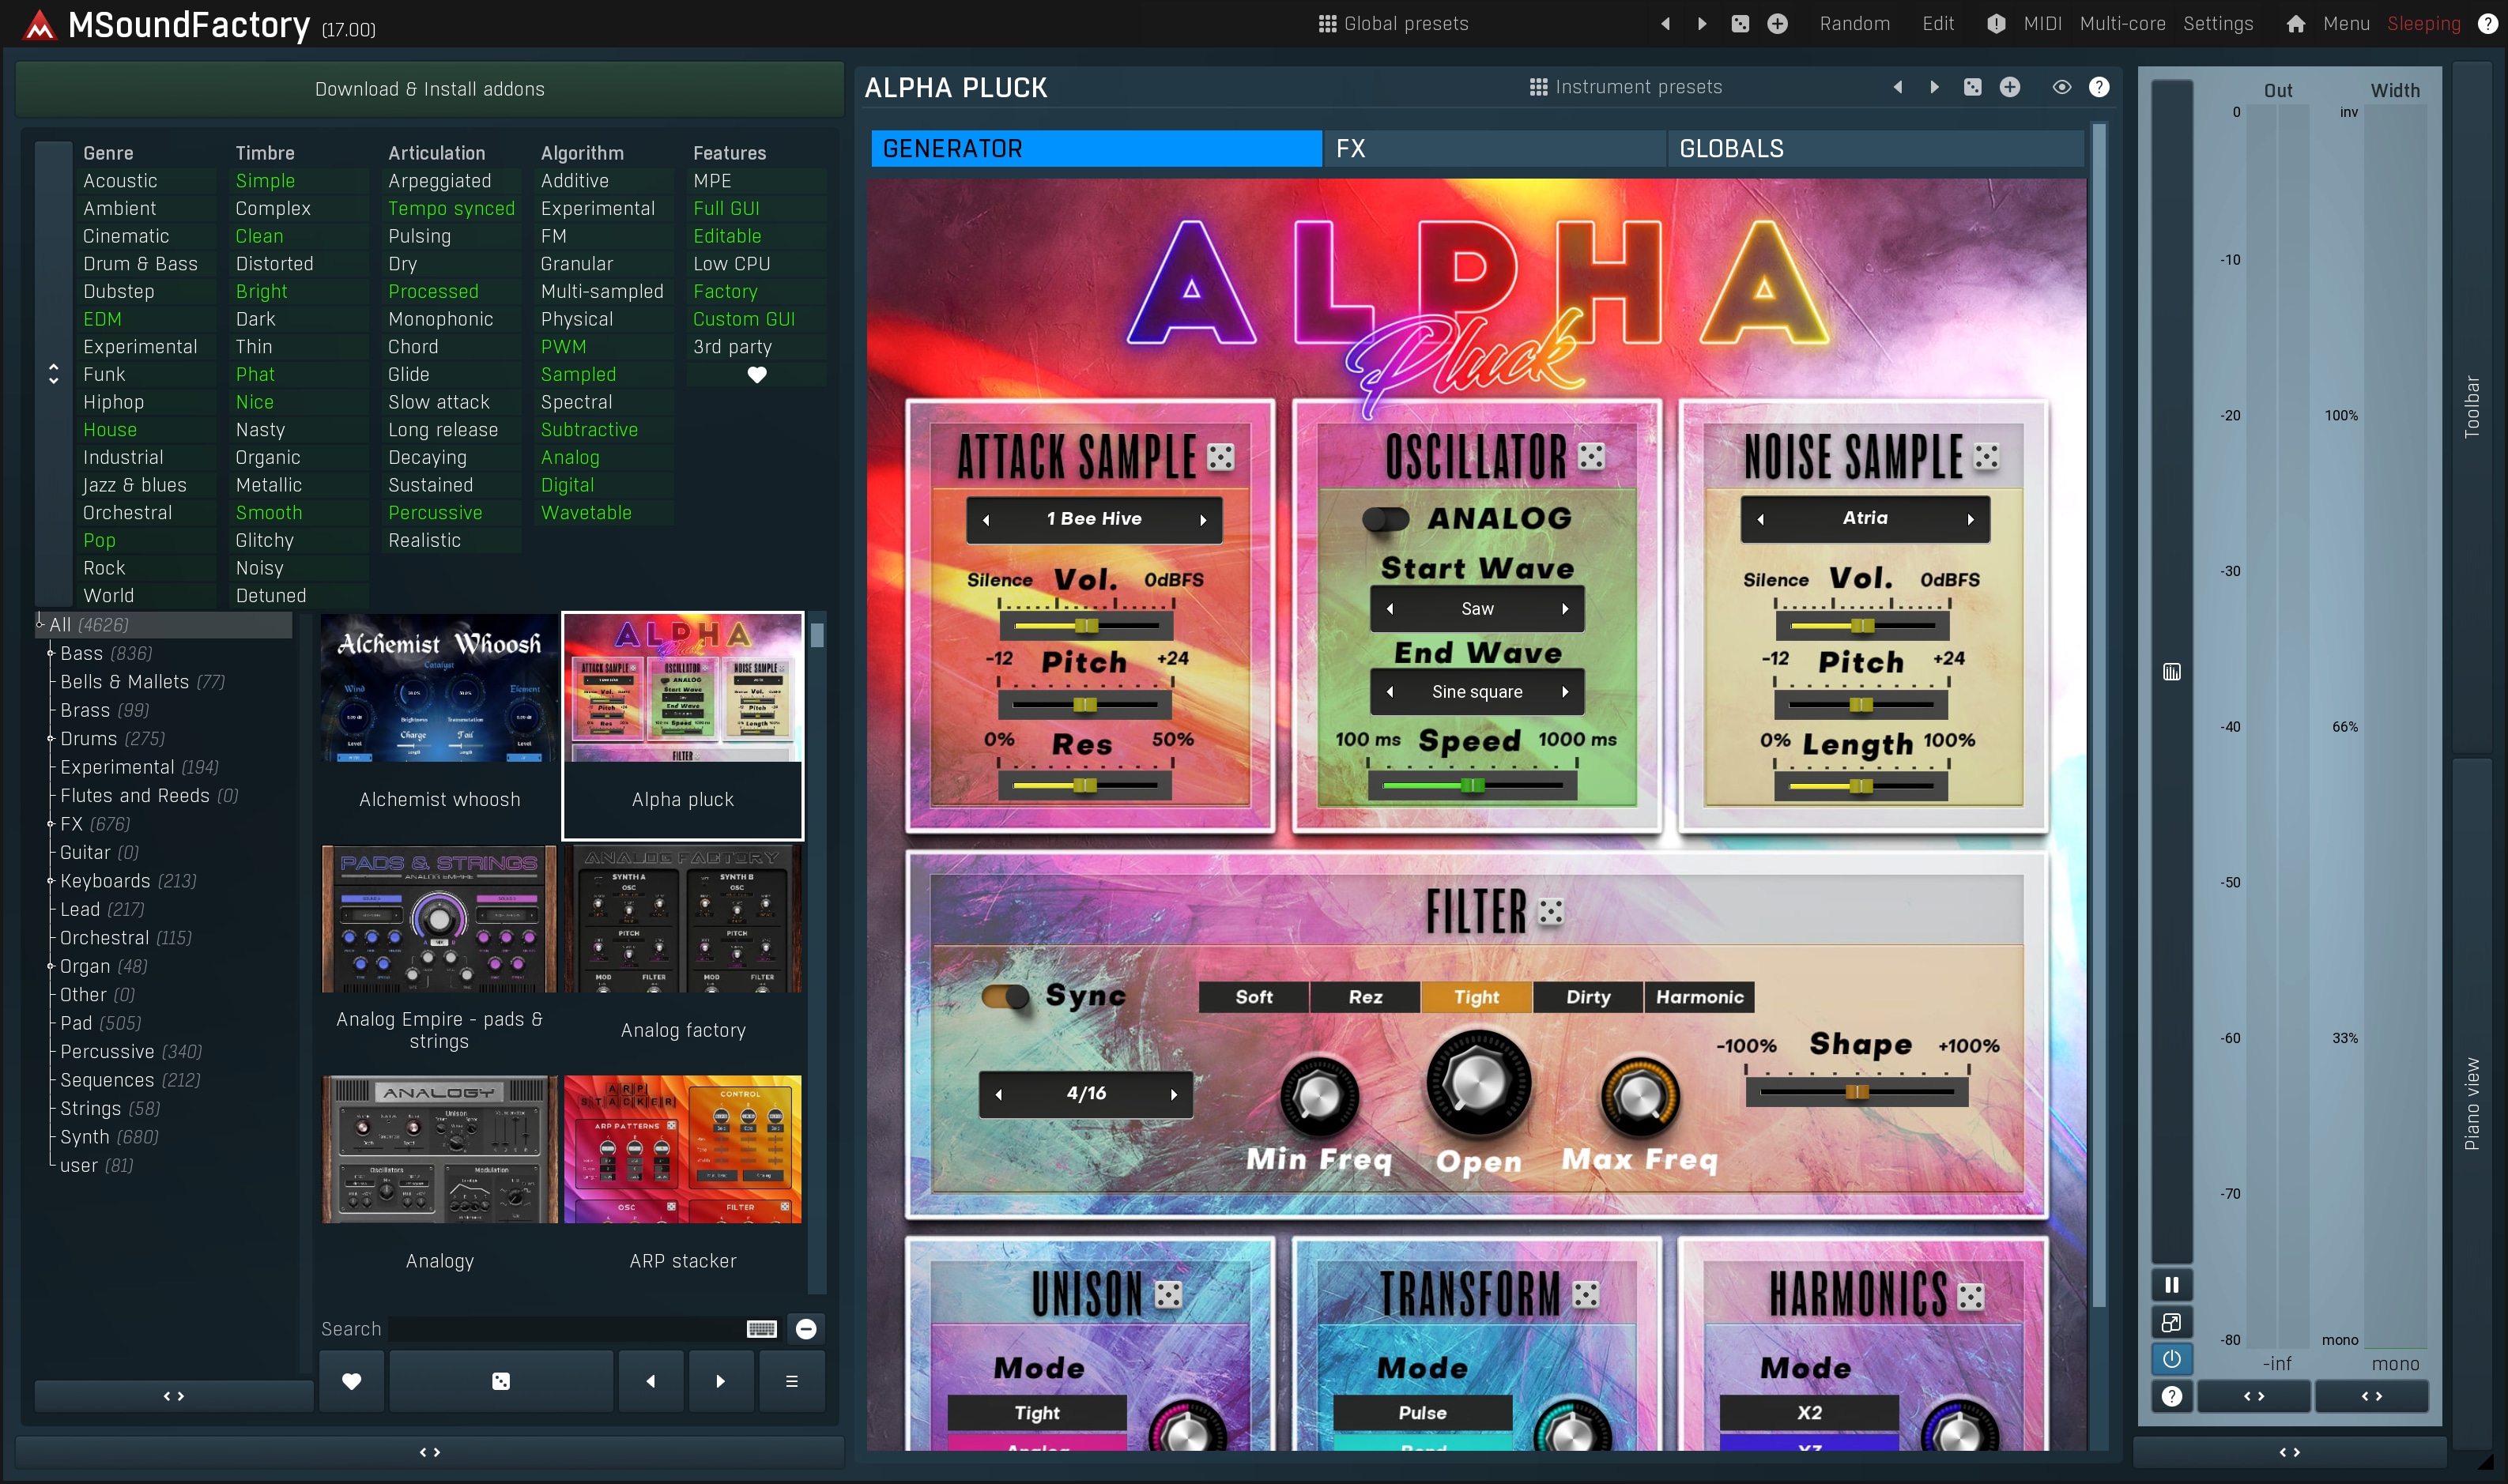Select the Analog factory preset thumbnail
Image resolution: width=2508 pixels, height=1484 pixels.
click(x=683, y=920)
